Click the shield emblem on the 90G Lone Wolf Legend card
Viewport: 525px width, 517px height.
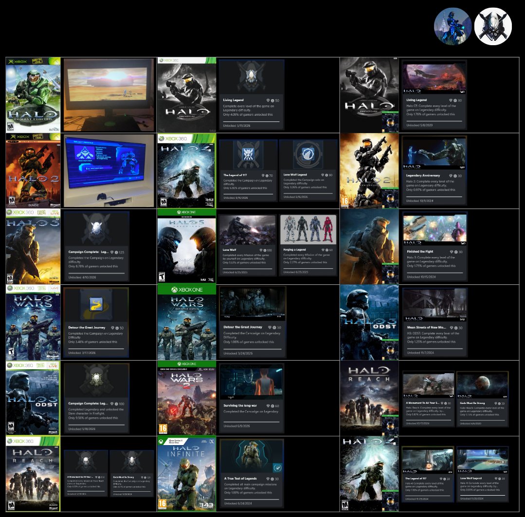click(x=308, y=154)
